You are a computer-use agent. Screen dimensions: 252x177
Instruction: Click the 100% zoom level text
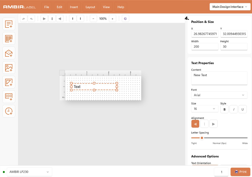(103, 19)
